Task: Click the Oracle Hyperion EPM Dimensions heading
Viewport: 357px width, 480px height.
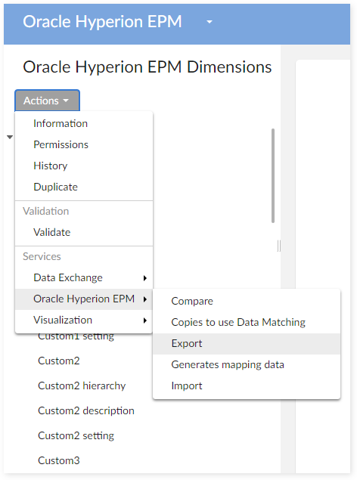Action: click(147, 67)
